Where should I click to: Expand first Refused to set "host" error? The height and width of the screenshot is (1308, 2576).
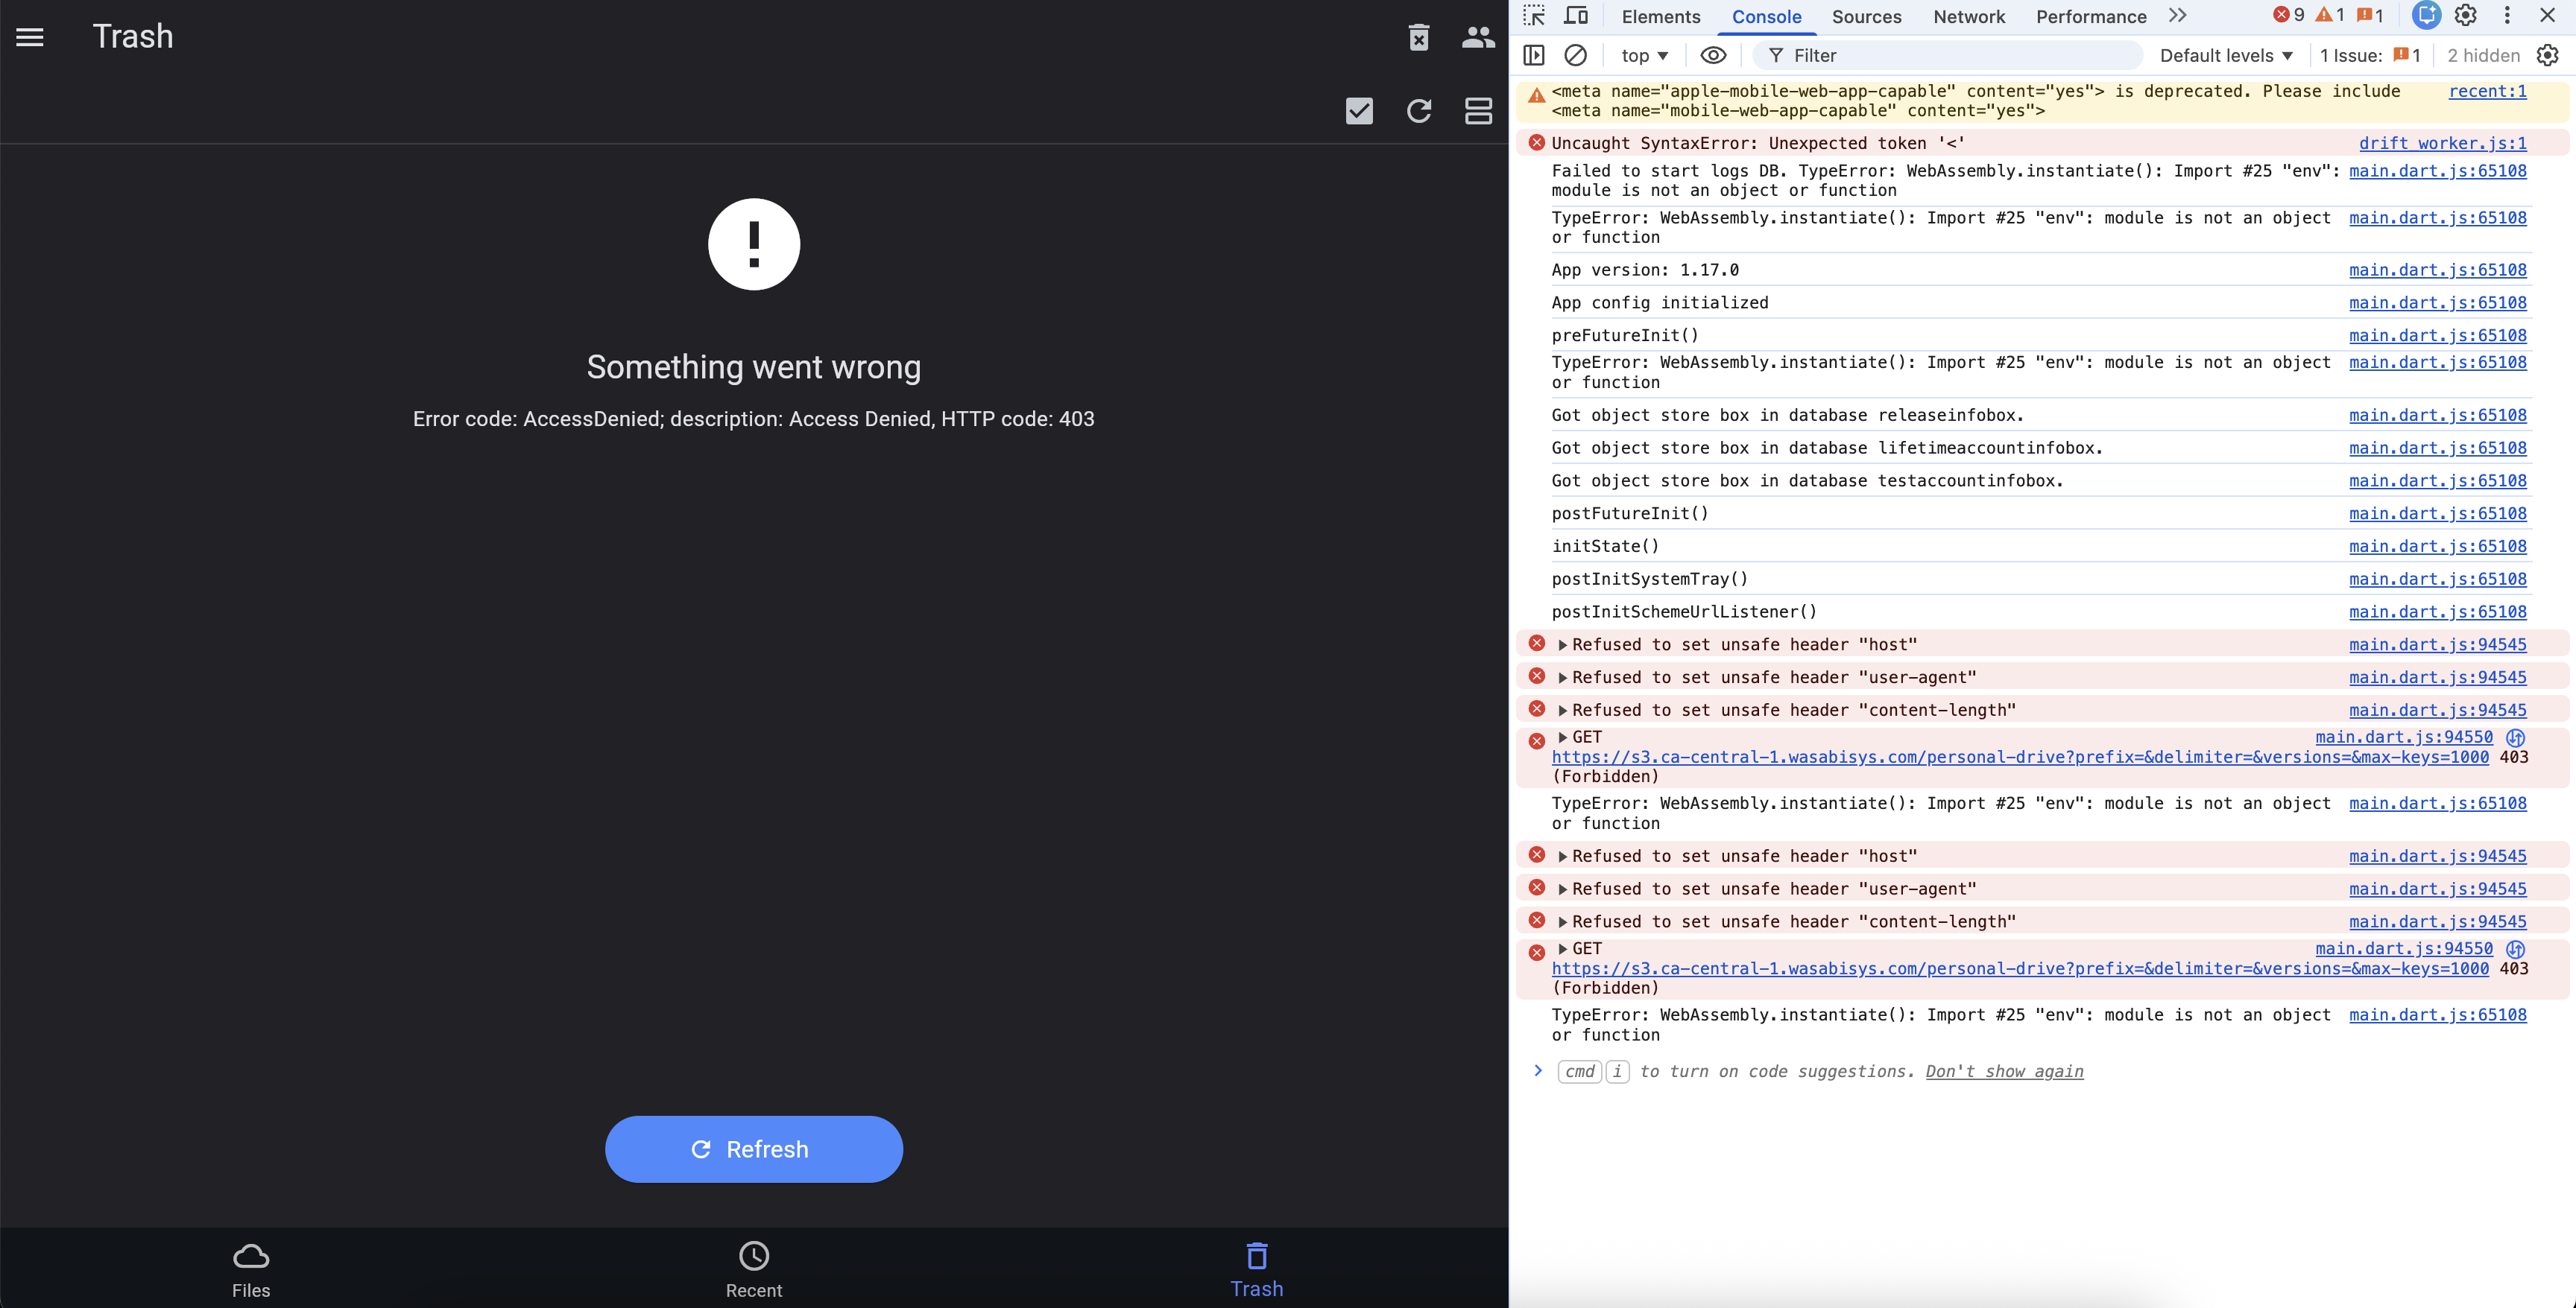(x=1563, y=644)
